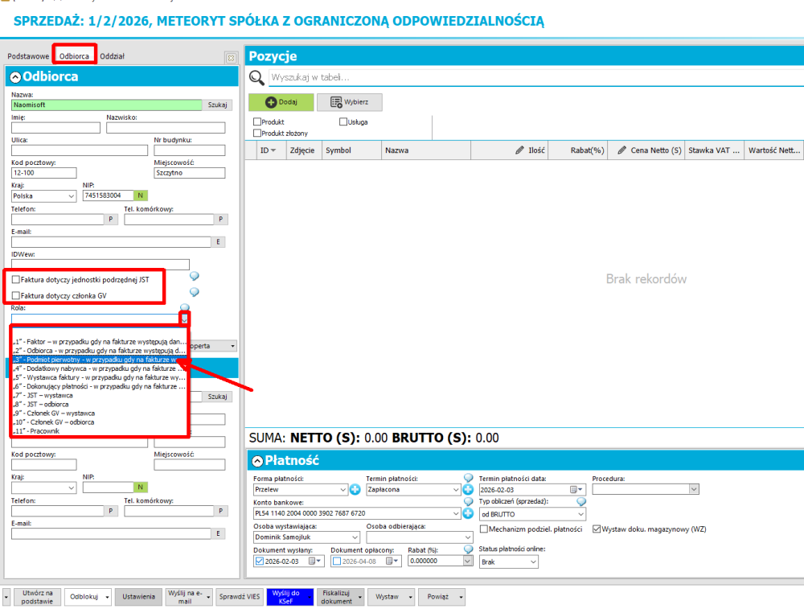Image resolution: width=804 pixels, height=609 pixels.
Task: Collapse the Odbiorca section header arrow
Action: tap(15, 76)
